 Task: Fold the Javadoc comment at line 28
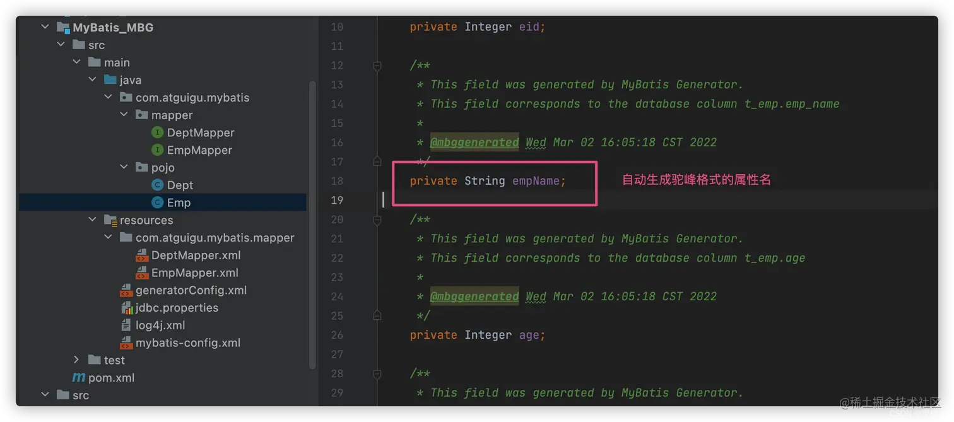[x=377, y=373]
